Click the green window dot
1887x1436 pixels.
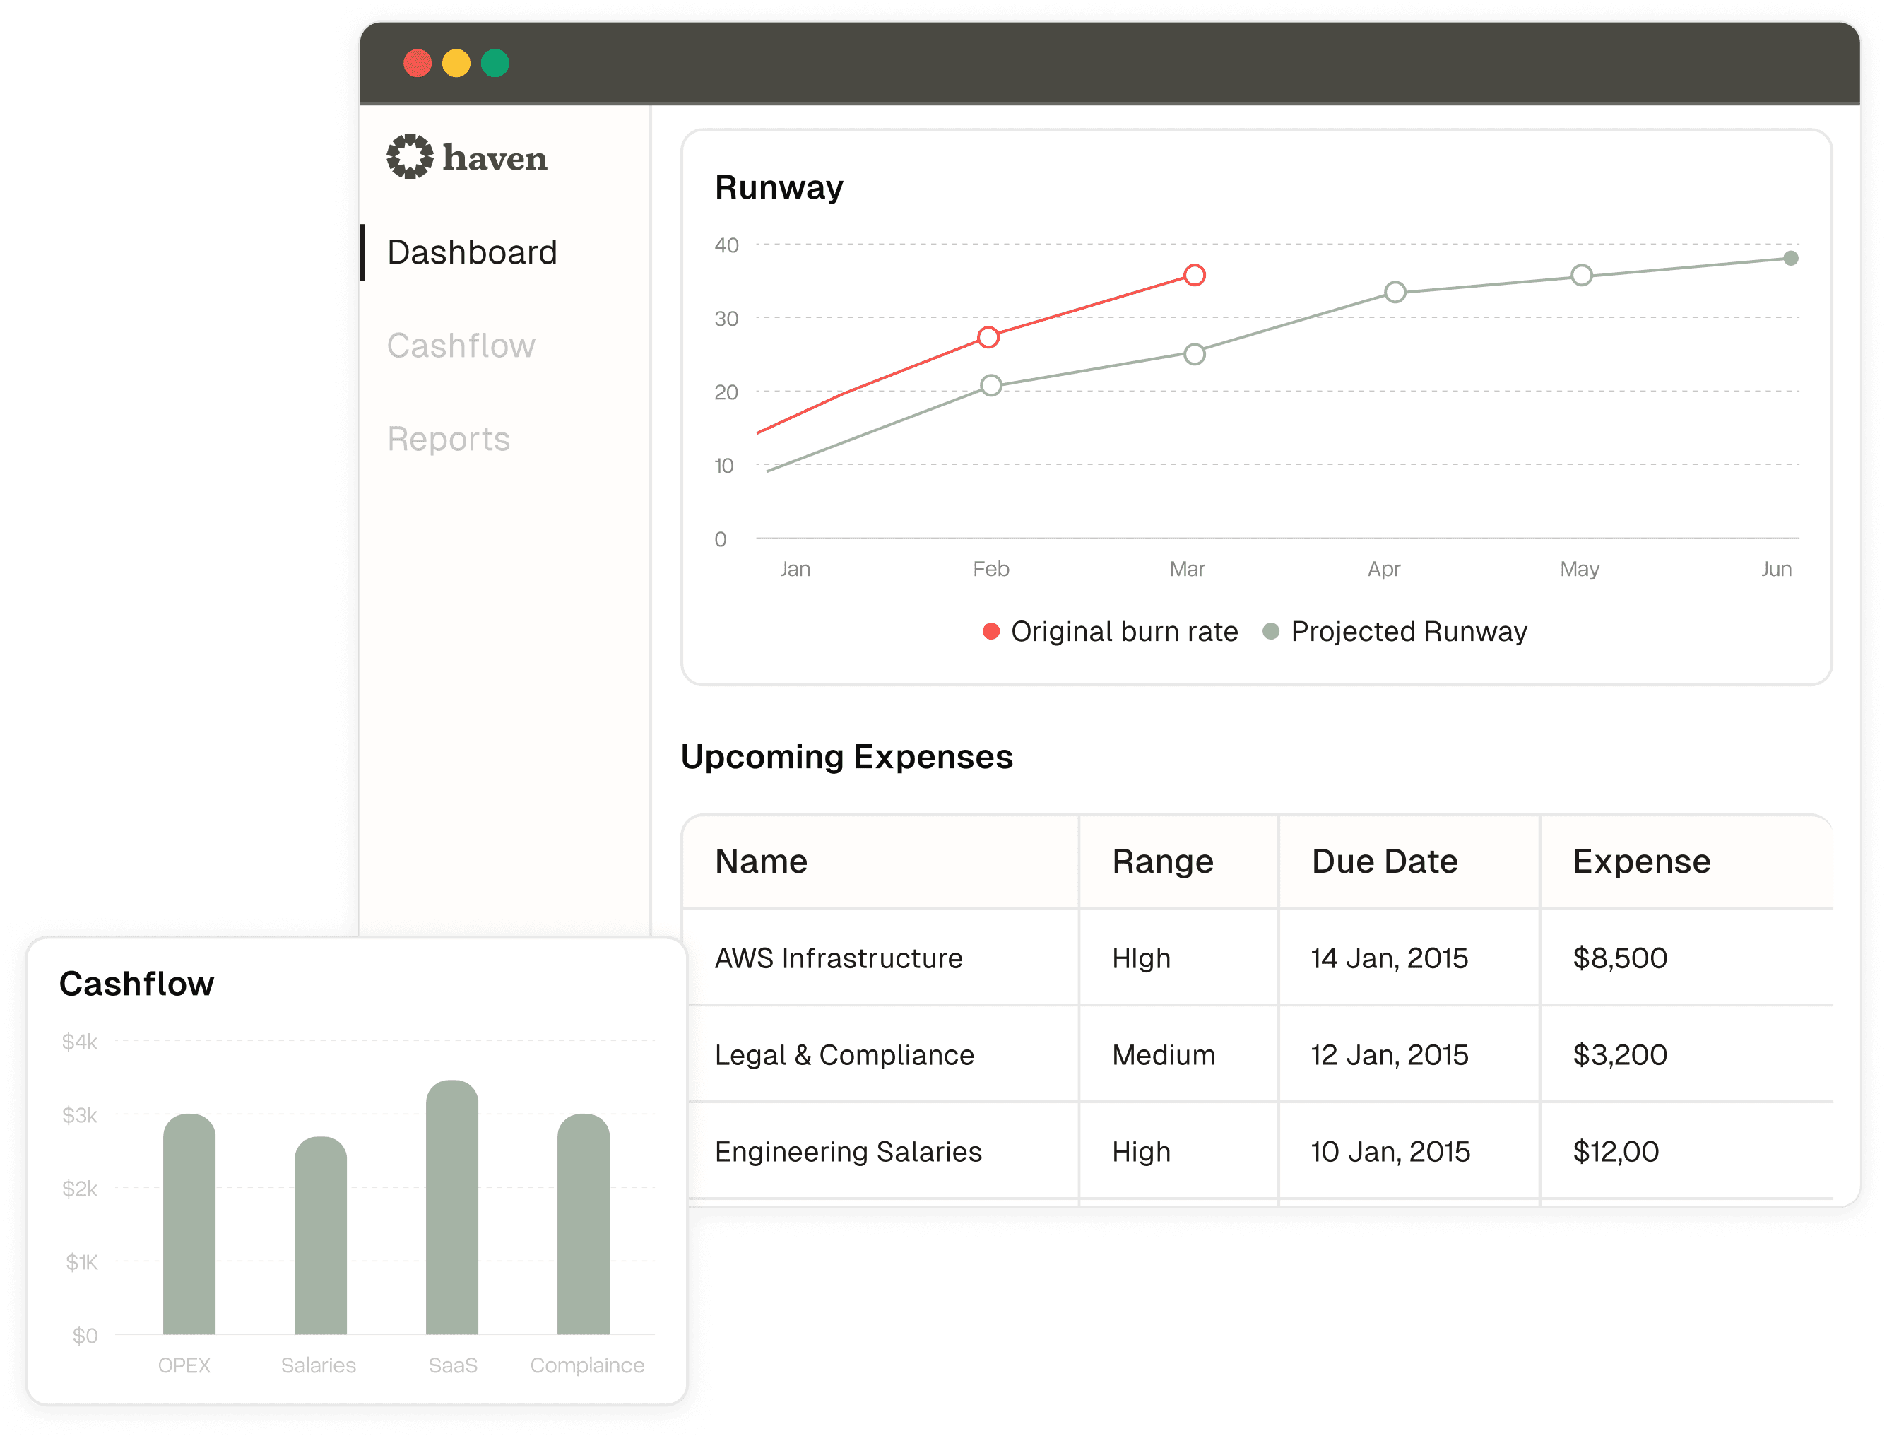[x=495, y=64]
